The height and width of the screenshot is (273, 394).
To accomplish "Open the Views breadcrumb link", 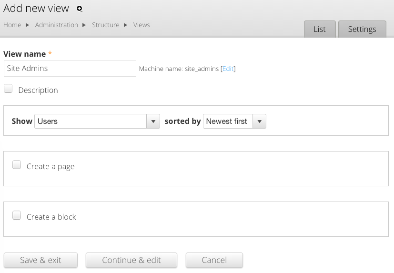I will [141, 25].
